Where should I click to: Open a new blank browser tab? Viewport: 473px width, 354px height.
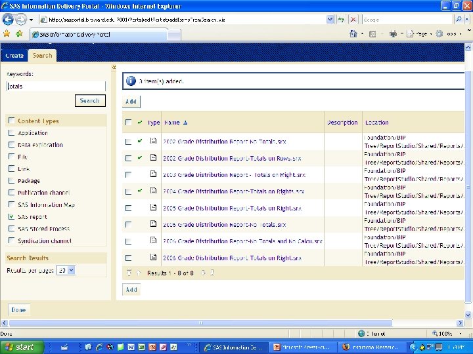(x=174, y=35)
